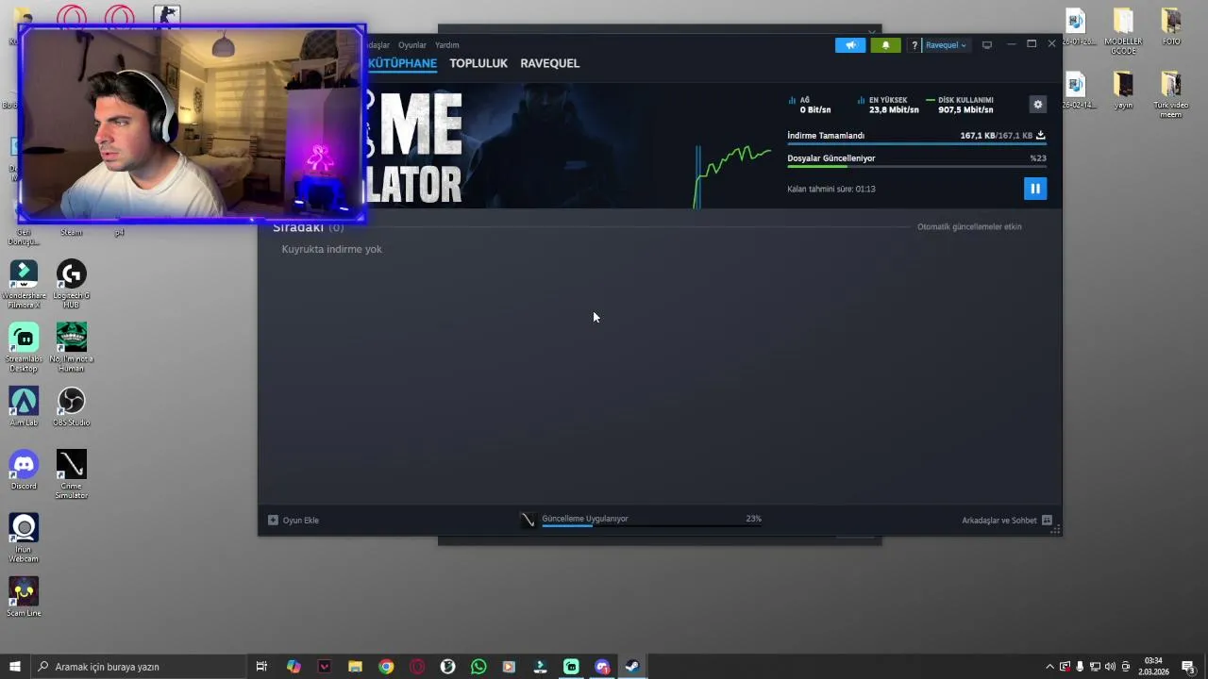Open download settings gear in Steam
This screenshot has height=679, width=1208.
click(1038, 105)
